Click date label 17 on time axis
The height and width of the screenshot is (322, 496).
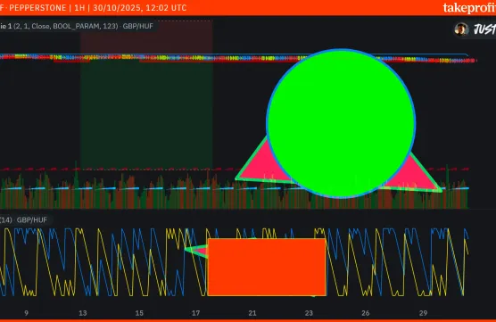point(195,313)
